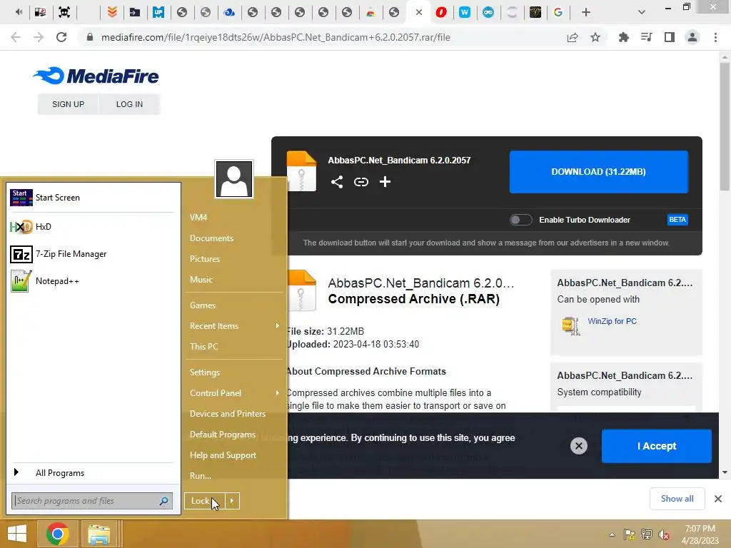731x548 pixels.
Task: Select Run... in the Start menu
Action: click(201, 476)
